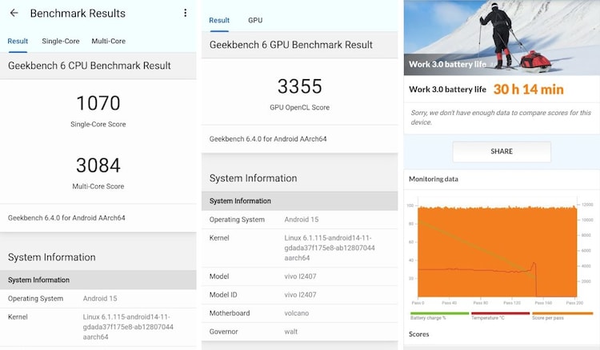Screen dimensions: 600x350
Task: Tap the orange Monitoring data chart
Action: (497, 250)
